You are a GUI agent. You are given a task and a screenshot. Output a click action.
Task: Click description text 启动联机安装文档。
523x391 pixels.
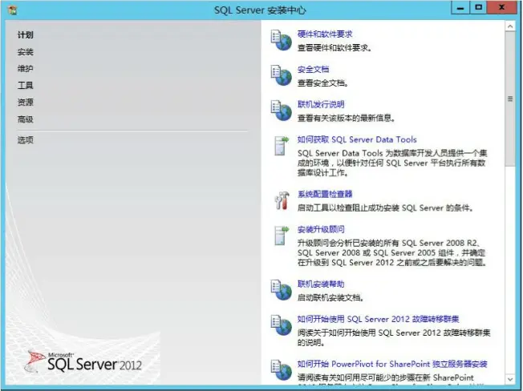330,297
